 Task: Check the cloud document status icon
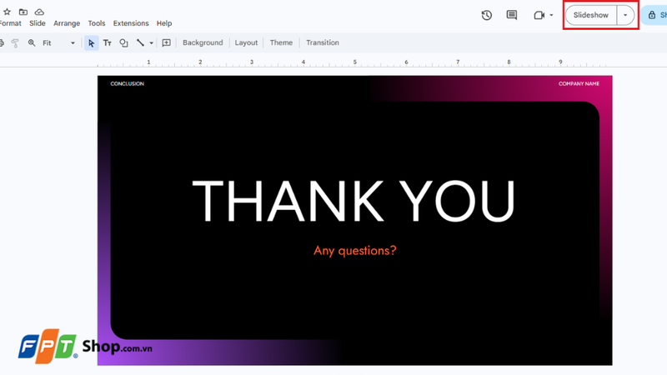click(x=39, y=12)
